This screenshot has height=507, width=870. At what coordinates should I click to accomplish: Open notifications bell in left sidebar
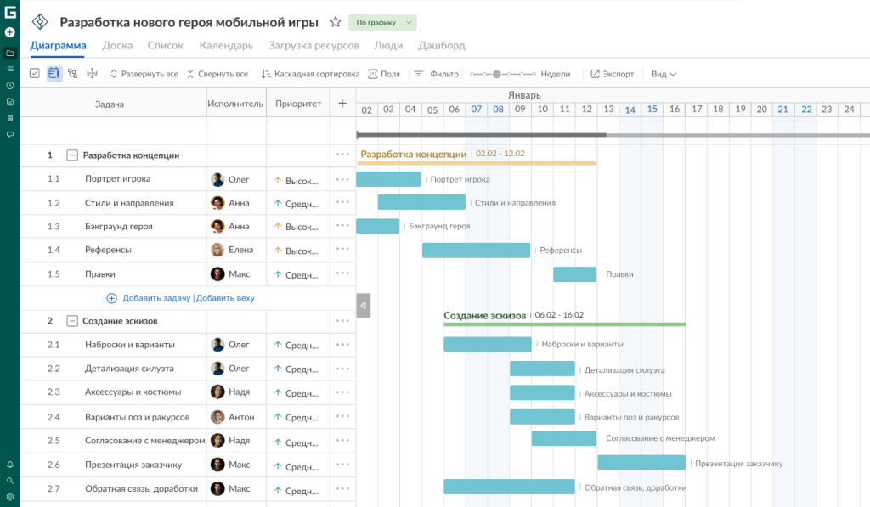(9, 465)
